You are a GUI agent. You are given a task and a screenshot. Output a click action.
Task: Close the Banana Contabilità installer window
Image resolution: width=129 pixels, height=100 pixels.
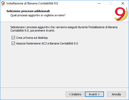pyautogui.click(x=123, y=3)
